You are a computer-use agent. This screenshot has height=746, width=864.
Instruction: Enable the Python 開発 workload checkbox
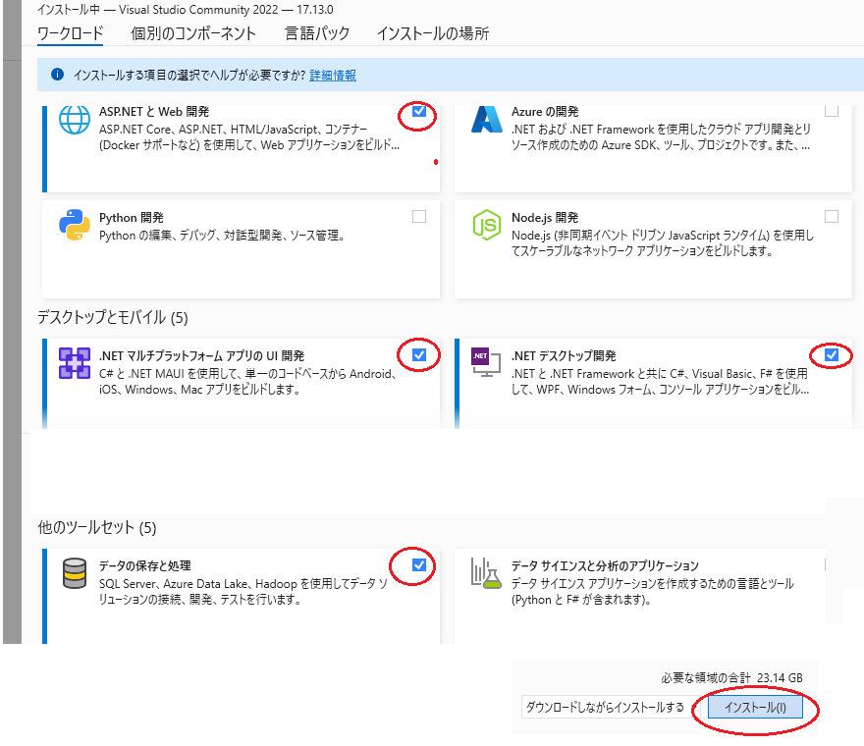pos(419,217)
